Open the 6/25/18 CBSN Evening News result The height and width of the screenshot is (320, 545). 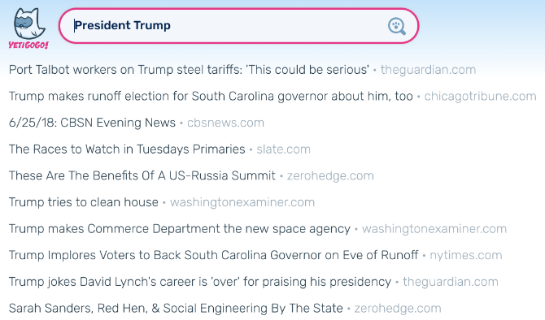pos(92,123)
